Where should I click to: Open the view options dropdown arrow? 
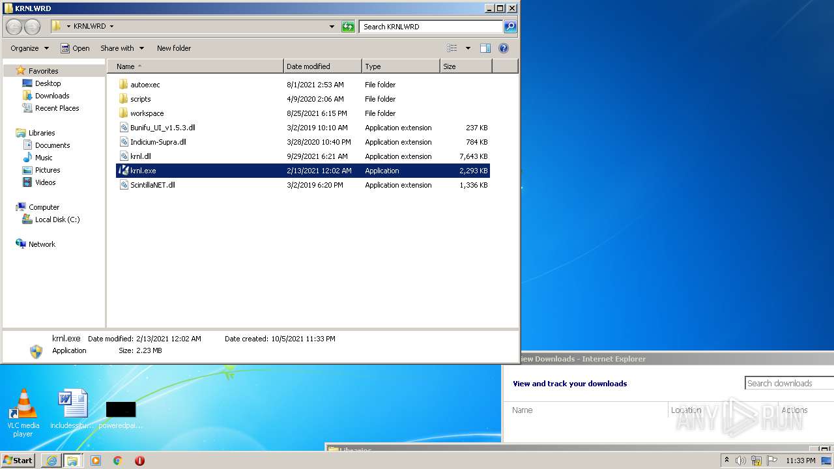point(468,48)
